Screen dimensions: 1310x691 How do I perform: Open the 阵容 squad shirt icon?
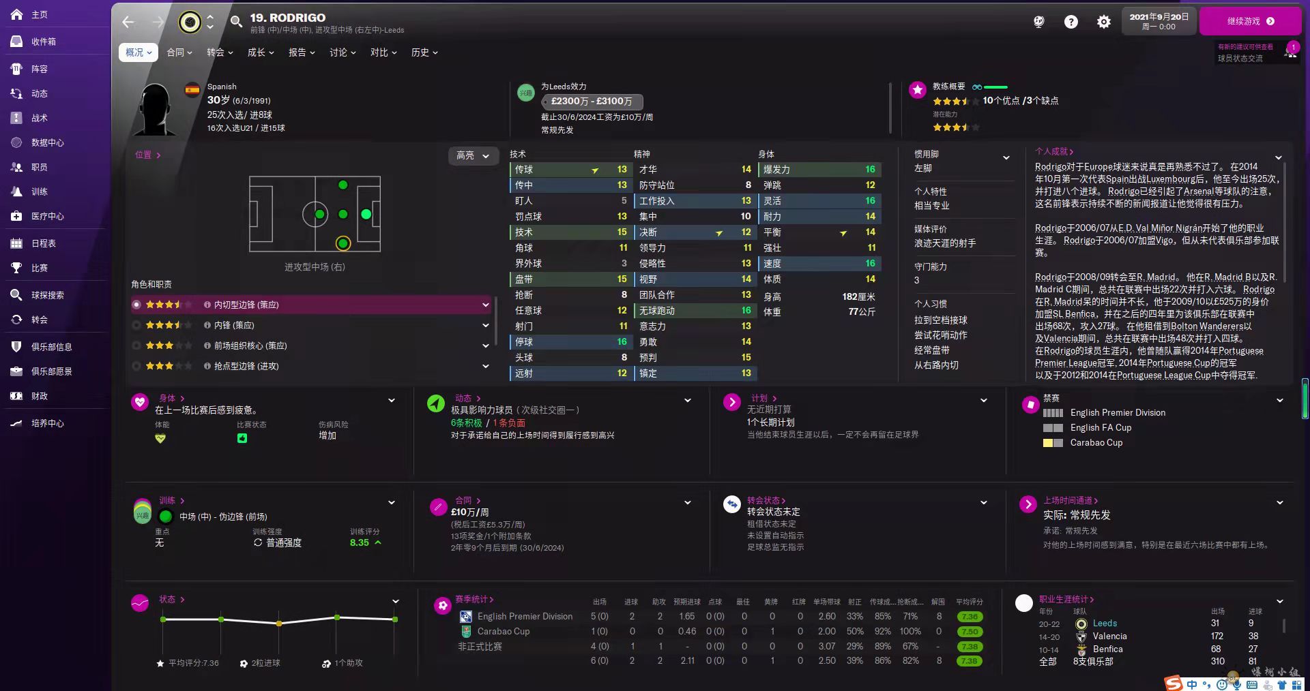pos(17,69)
